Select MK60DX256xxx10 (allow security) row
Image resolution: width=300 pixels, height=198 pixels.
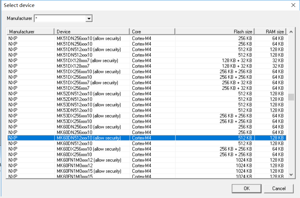tap(147, 149)
